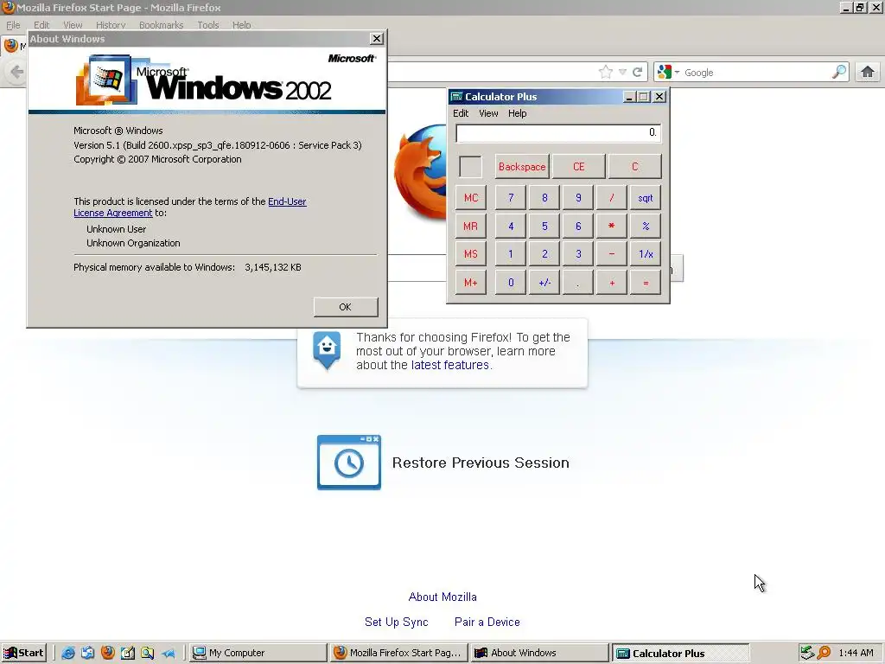
Task: Click OK in About Windows dialog
Action: (x=346, y=307)
